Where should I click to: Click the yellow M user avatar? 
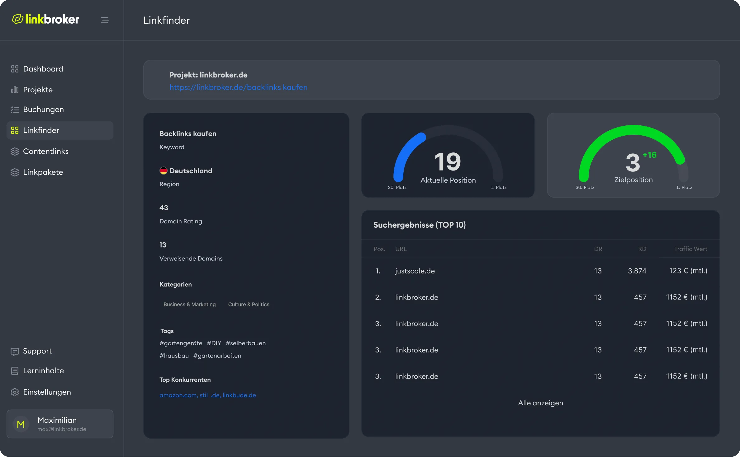point(21,424)
